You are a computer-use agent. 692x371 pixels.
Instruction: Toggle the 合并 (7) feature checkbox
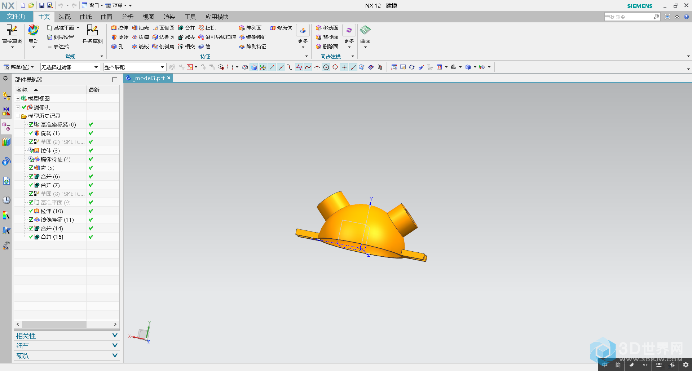click(x=31, y=185)
